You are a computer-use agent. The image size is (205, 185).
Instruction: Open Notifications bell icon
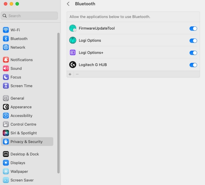[x=6, y=60]
